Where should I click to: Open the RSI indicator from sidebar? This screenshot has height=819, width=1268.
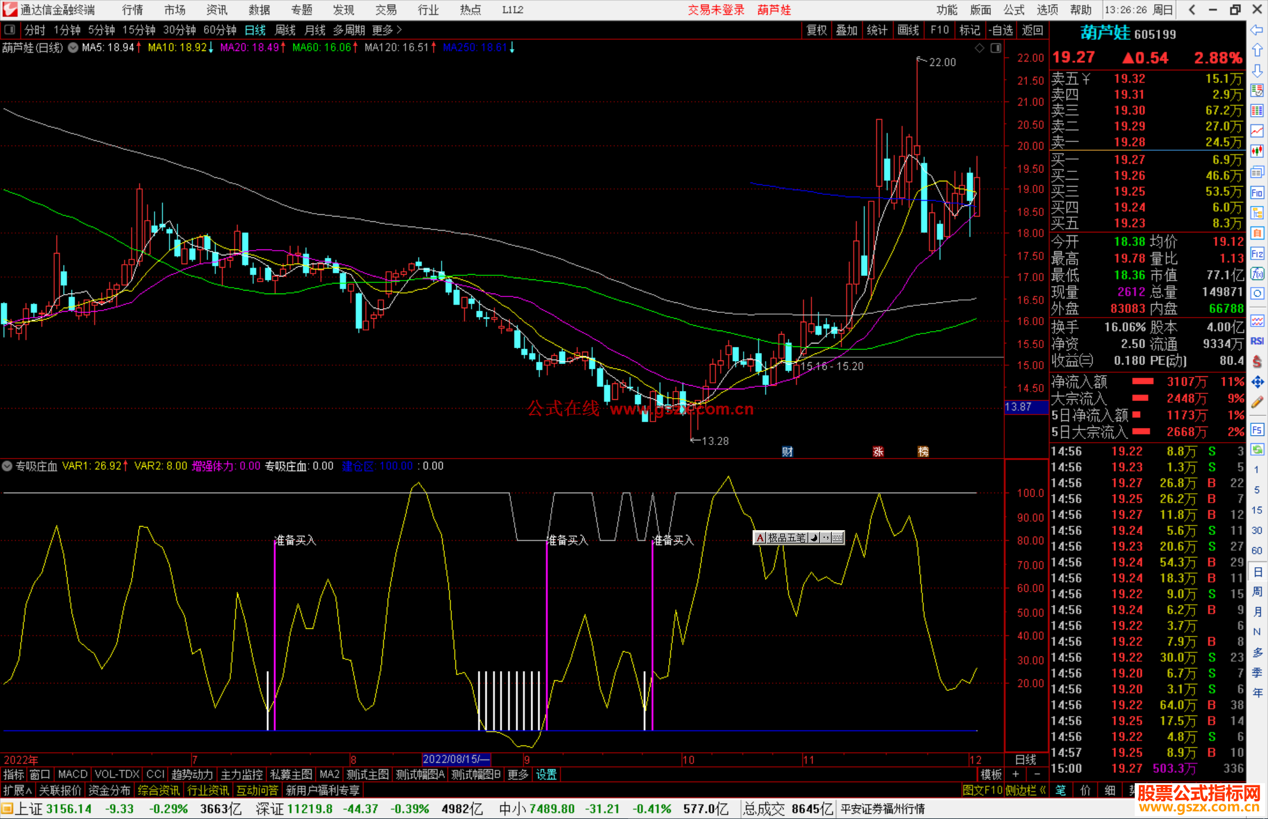(1257, 341)
